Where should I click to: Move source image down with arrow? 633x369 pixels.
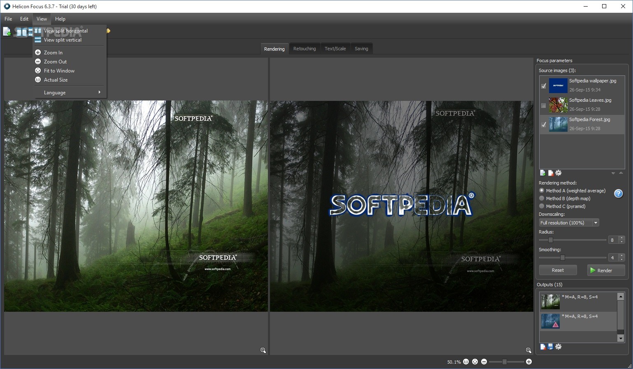pyautogui.click(x=613, y=173)
